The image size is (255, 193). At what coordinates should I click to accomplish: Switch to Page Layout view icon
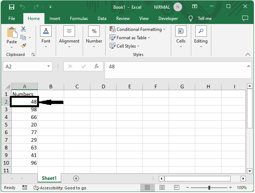pyautogui.click(x=162, y=188)
